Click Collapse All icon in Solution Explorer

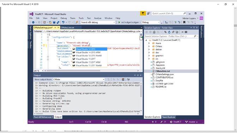pyautogui.click(x=173, y=32)
